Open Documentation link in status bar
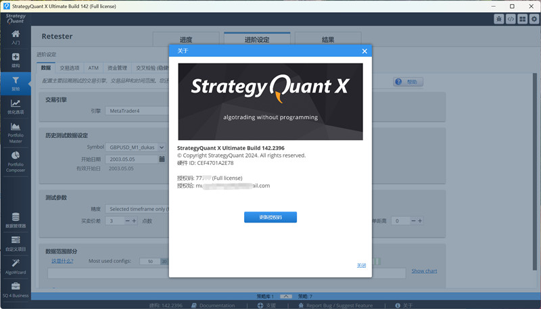This screenshot has width=541, height=309. click(x=213, y=305)
